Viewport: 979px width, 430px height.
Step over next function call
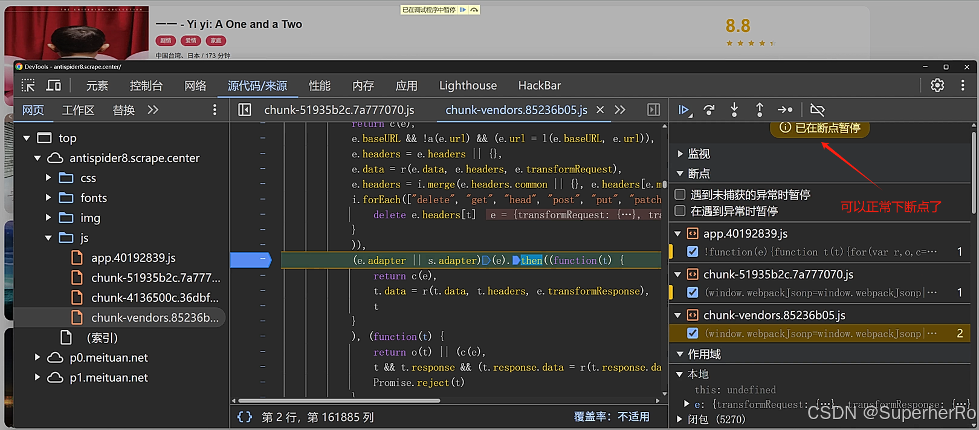(709, 109)
